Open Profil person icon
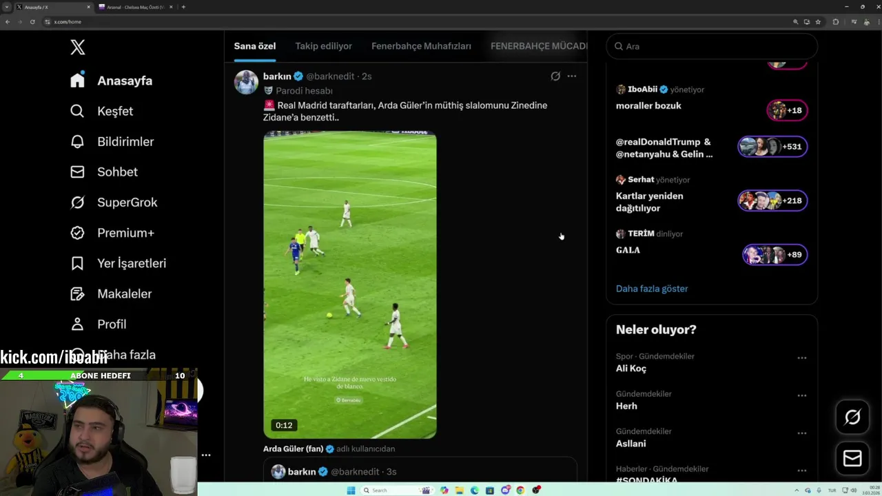Screen dimensions: 882x496 77,324
